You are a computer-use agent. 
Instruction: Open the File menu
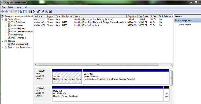click(3, 7)
